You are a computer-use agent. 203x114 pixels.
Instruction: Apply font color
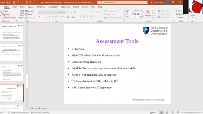pyautogui.click(x=74, y=16)
